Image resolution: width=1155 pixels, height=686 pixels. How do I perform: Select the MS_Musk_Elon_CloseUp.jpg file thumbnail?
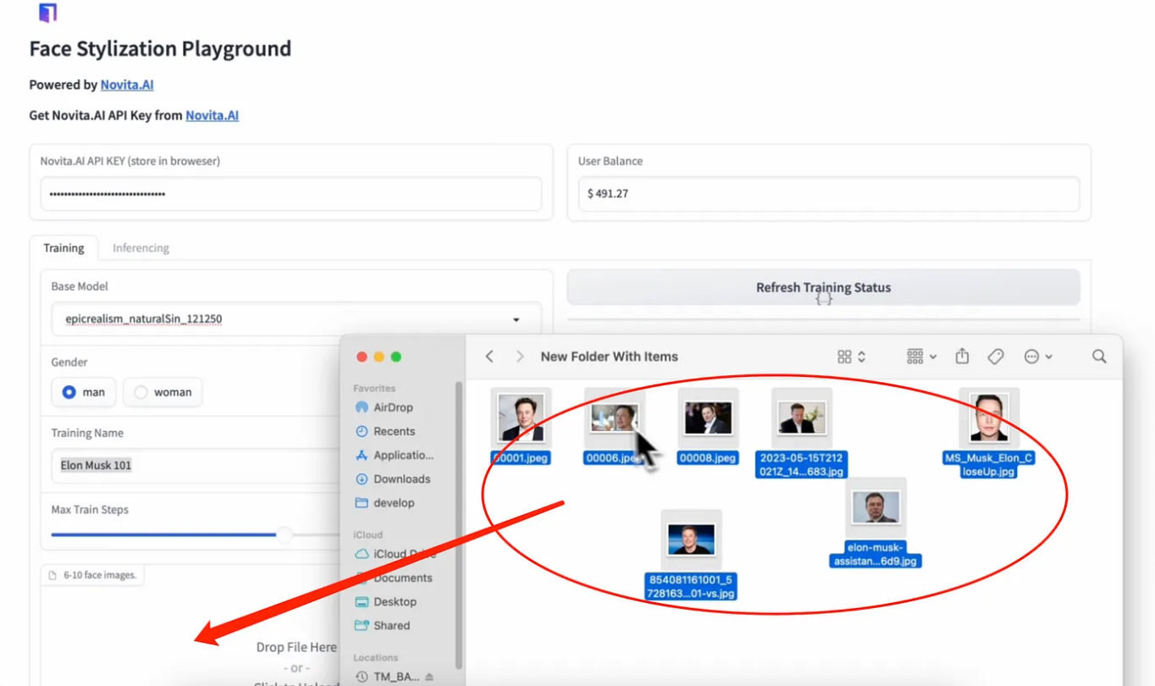988,418
